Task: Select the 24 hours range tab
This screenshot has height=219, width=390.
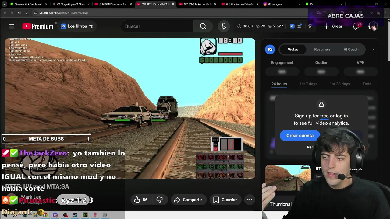Action: pyautogui.click(x=279, y=84)
